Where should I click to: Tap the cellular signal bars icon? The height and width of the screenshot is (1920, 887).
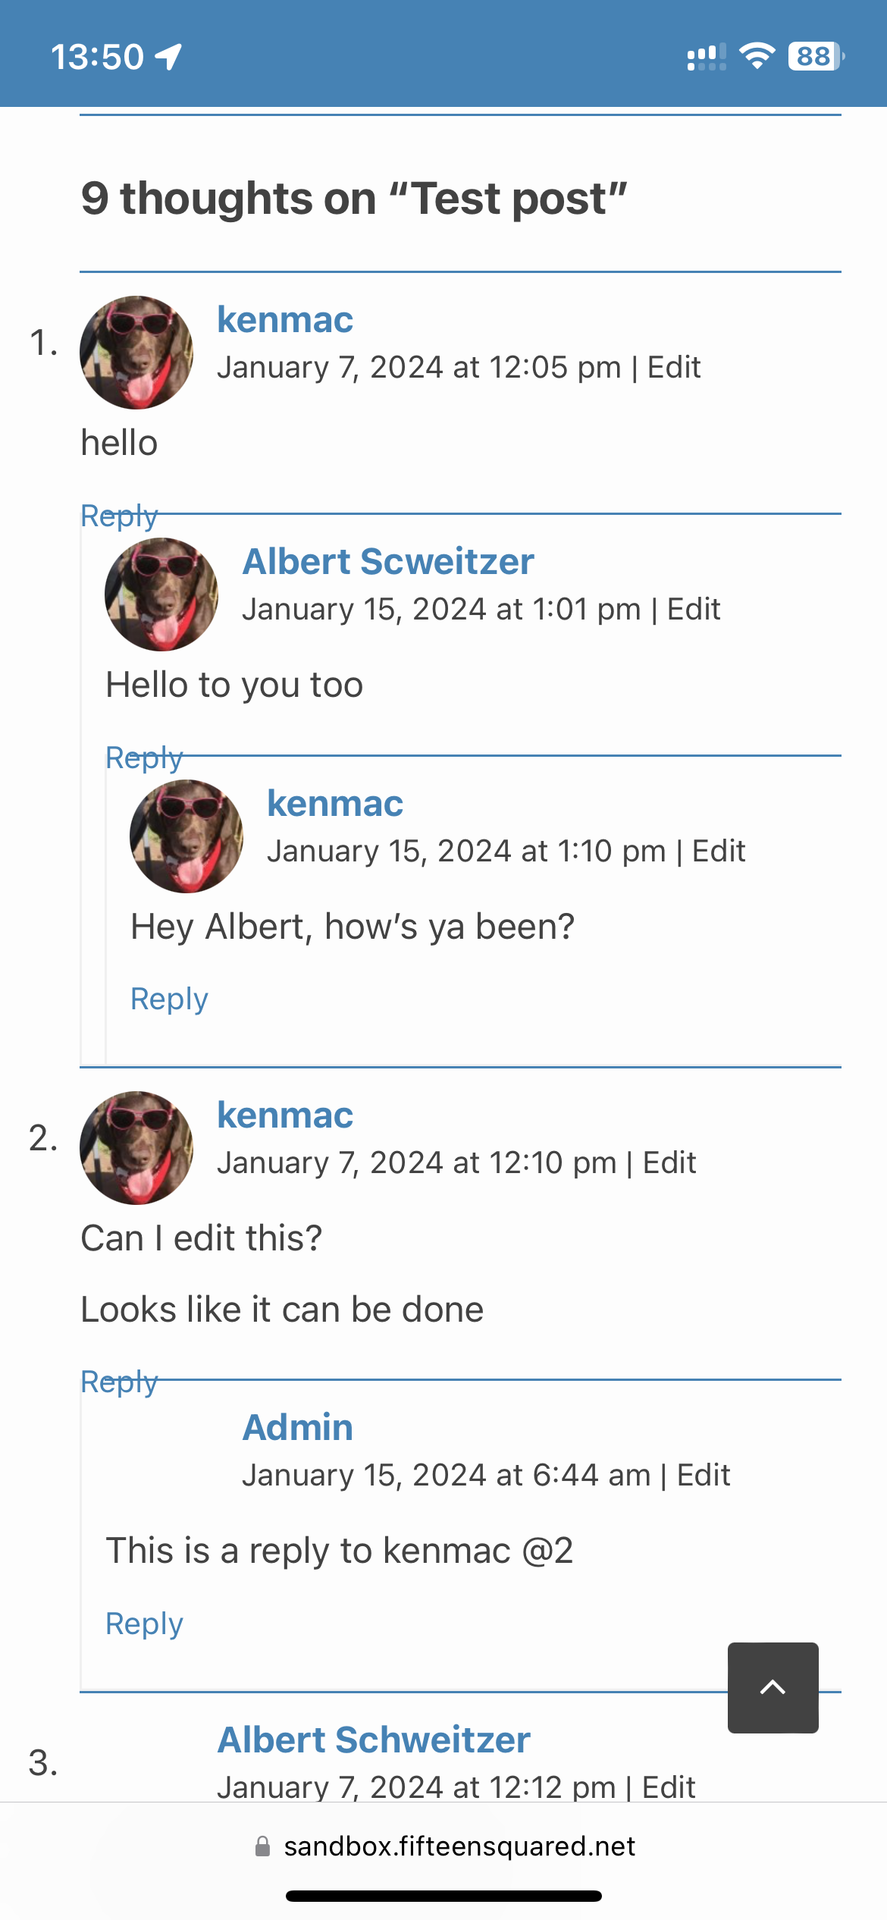click(706, 57)
